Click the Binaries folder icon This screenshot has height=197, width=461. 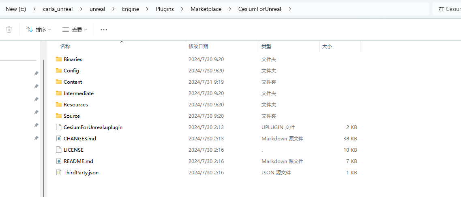(x=59, y=59)
